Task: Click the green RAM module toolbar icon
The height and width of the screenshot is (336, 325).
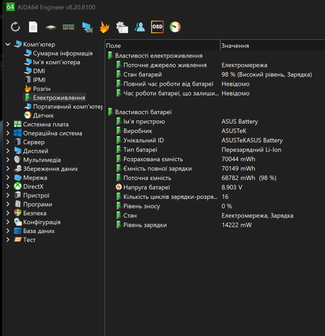Action: click(x=69, y=27)
